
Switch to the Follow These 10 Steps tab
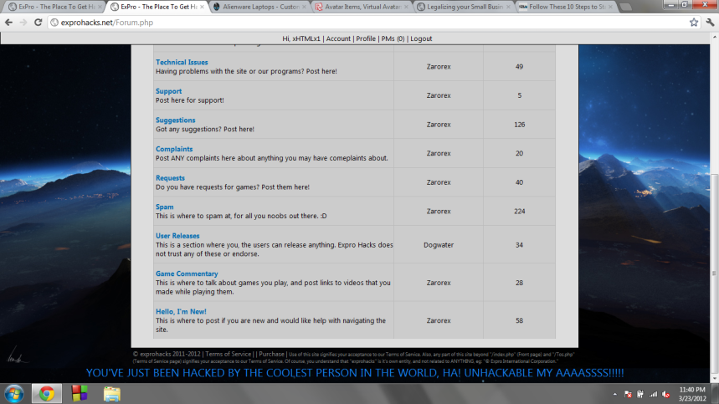pos(567,7)
